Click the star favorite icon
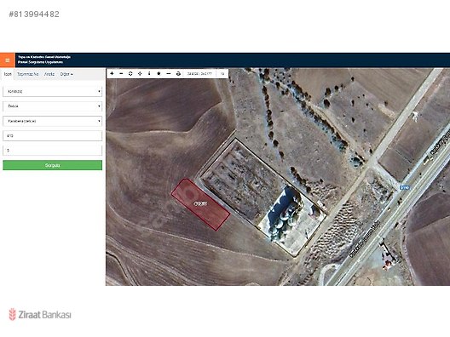The height and width of the screenshot is (337, 450). [159, 74]
